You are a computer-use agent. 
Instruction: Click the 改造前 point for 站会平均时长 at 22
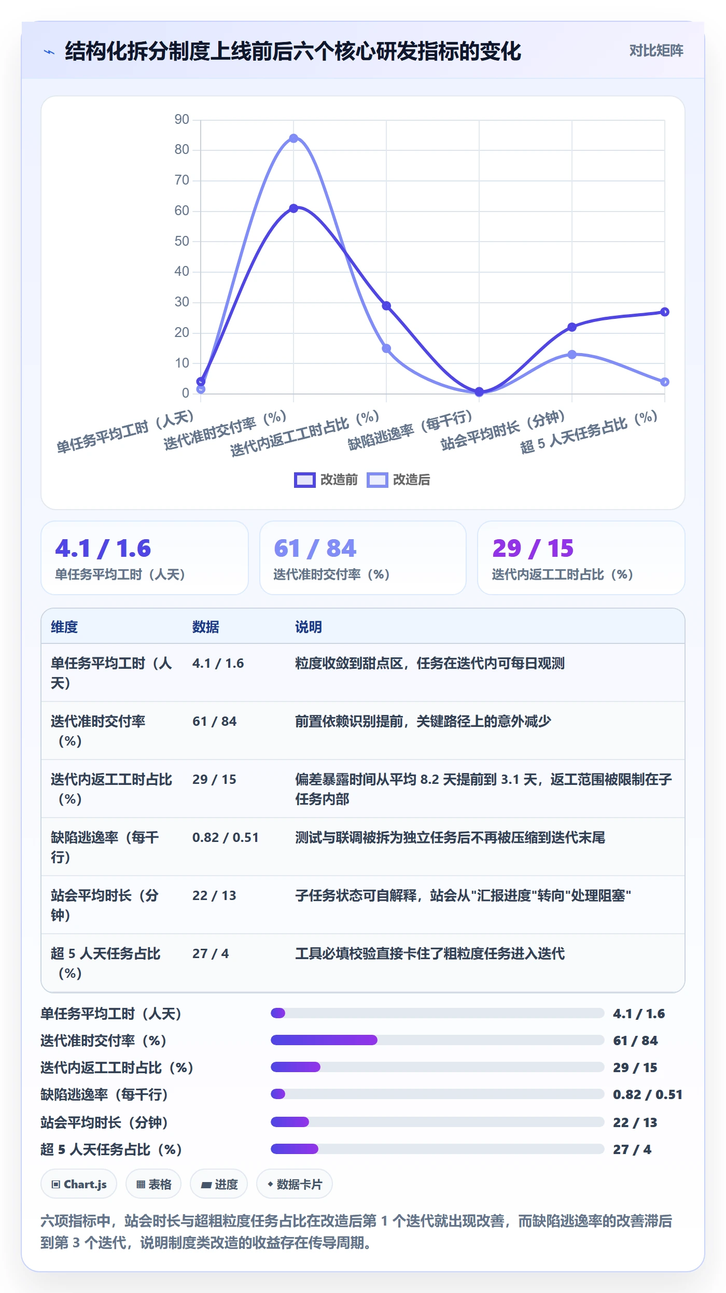click(572, 327)
